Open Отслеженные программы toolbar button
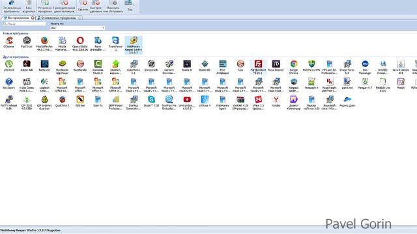Screen dimensions: 417x234 [12, 6]
